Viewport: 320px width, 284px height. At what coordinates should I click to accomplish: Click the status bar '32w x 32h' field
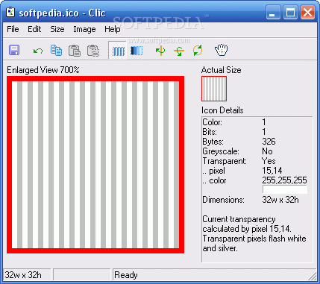pos(27,275)
